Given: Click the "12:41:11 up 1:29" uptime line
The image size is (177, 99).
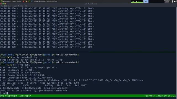Looking at the screenshot, I should [x=40, y=83].
